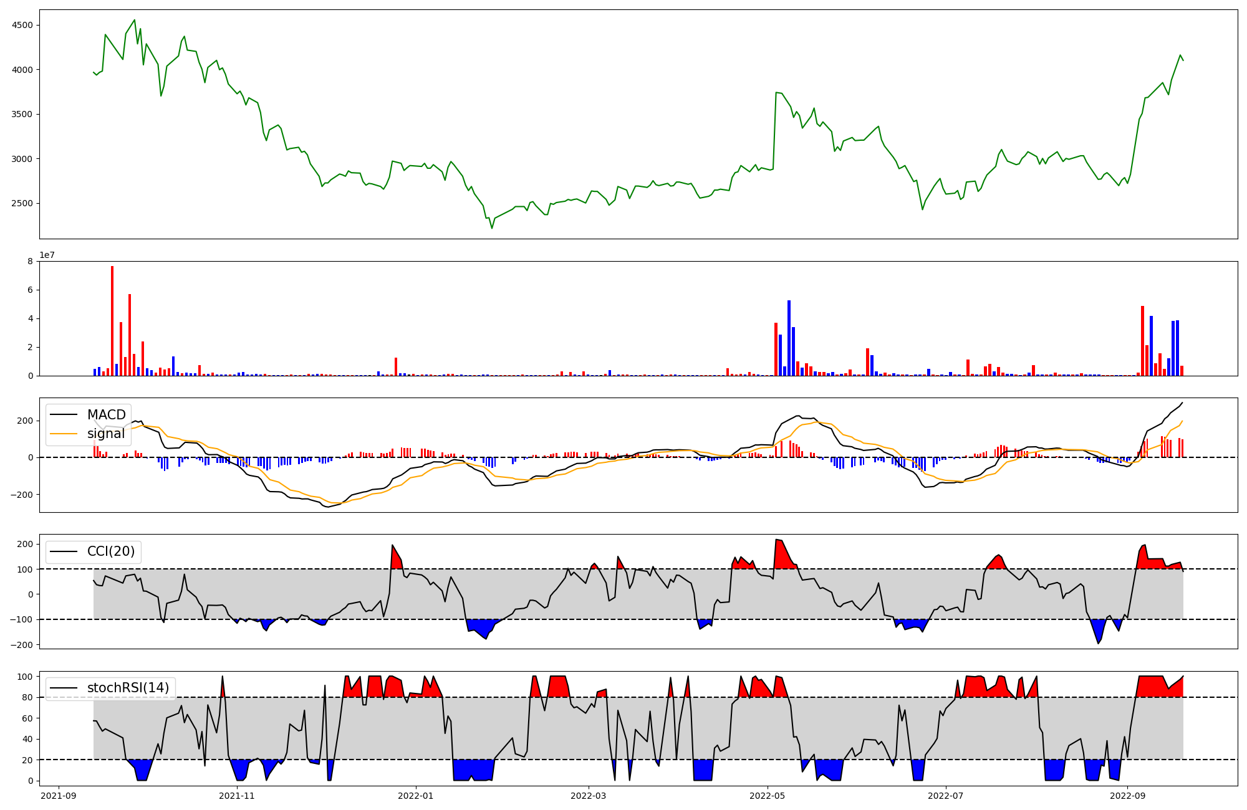Click the 2022-05 date tick label

767,796
